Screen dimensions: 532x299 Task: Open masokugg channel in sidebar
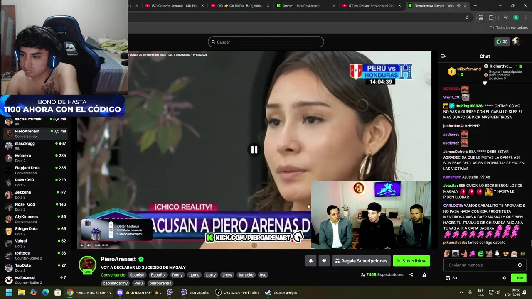click(35, 146)
